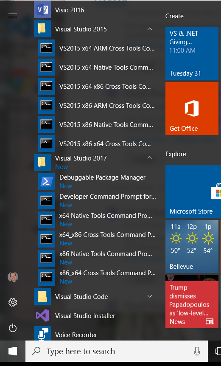Image resolution: width=221 pixels, height=366 pixels.
Task: Launch Debuggable Package Manager from label
Action: coord(102,177)
